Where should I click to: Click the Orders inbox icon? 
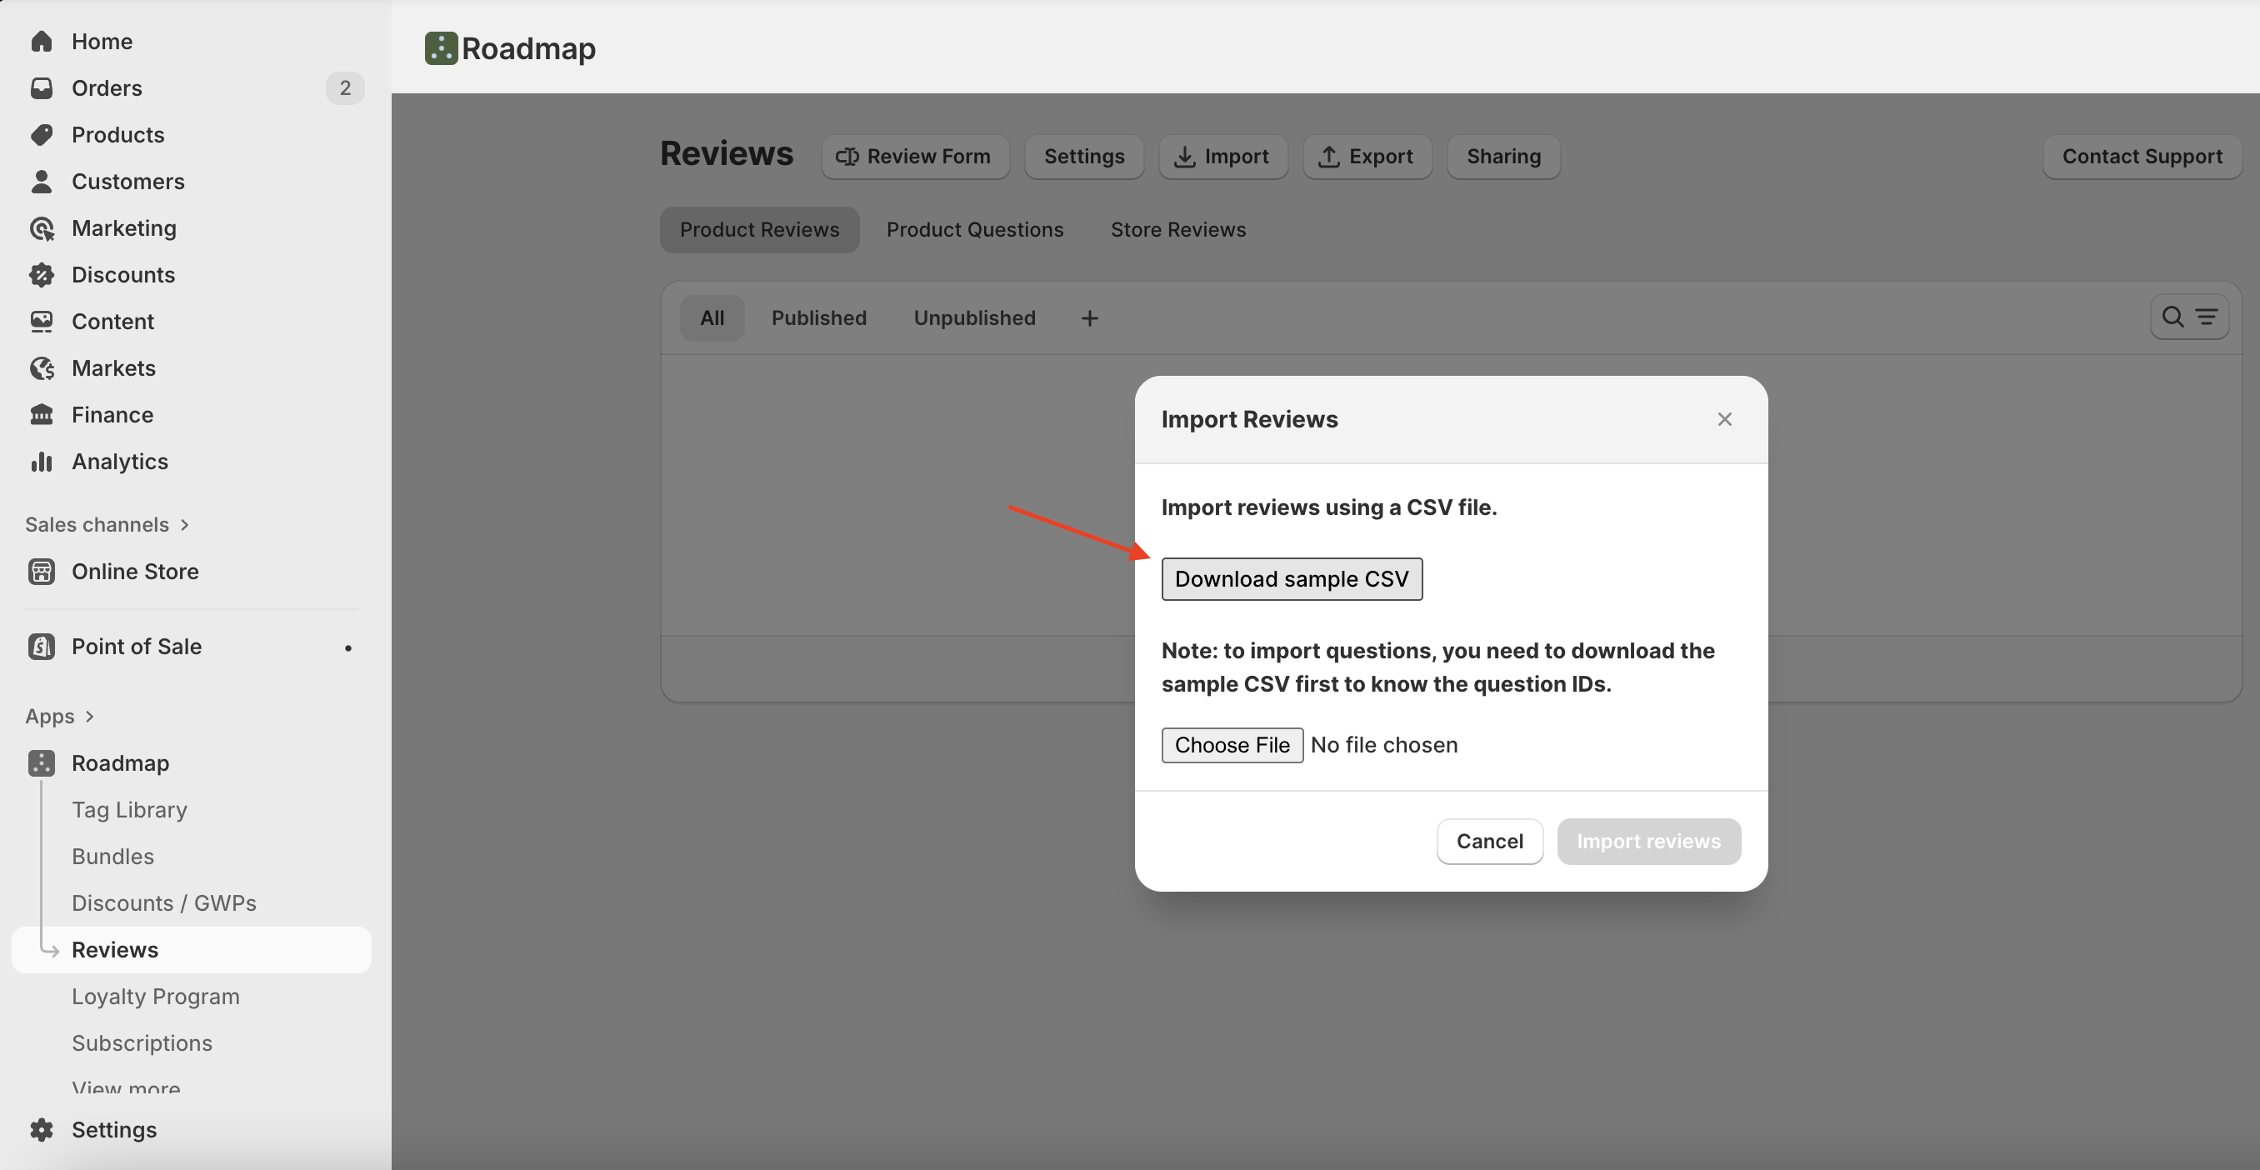click(41, 87)
